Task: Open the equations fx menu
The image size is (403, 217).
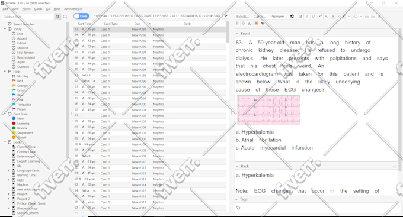Action: pos(250,23)
